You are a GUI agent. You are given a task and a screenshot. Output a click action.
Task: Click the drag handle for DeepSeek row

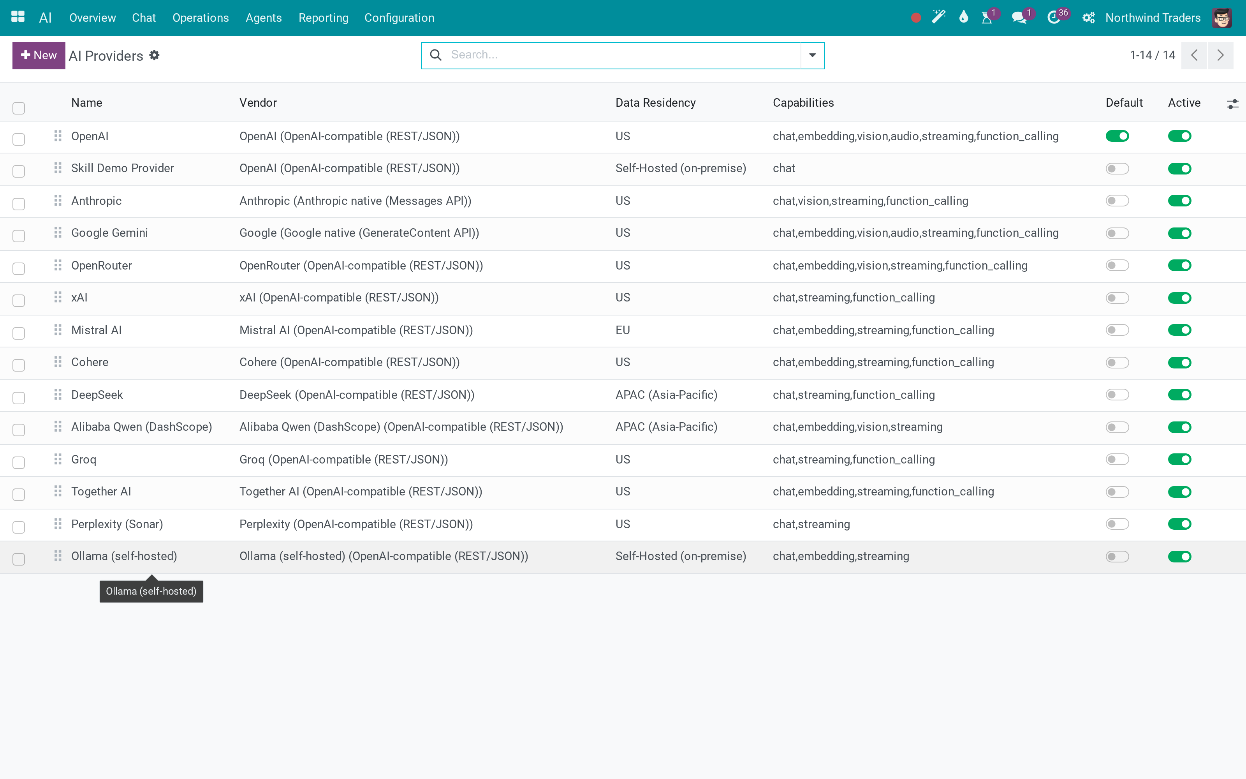pos(58,395)
